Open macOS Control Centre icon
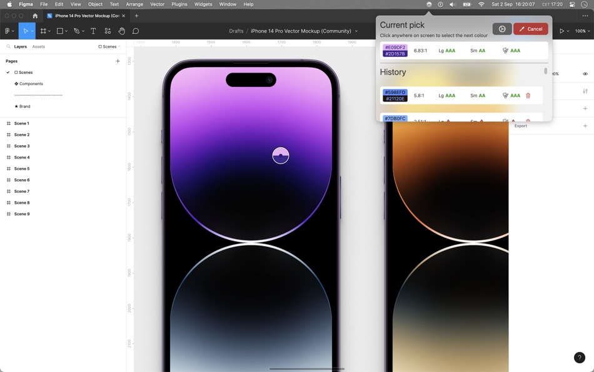594x372 pixels. tap(572, 4)
